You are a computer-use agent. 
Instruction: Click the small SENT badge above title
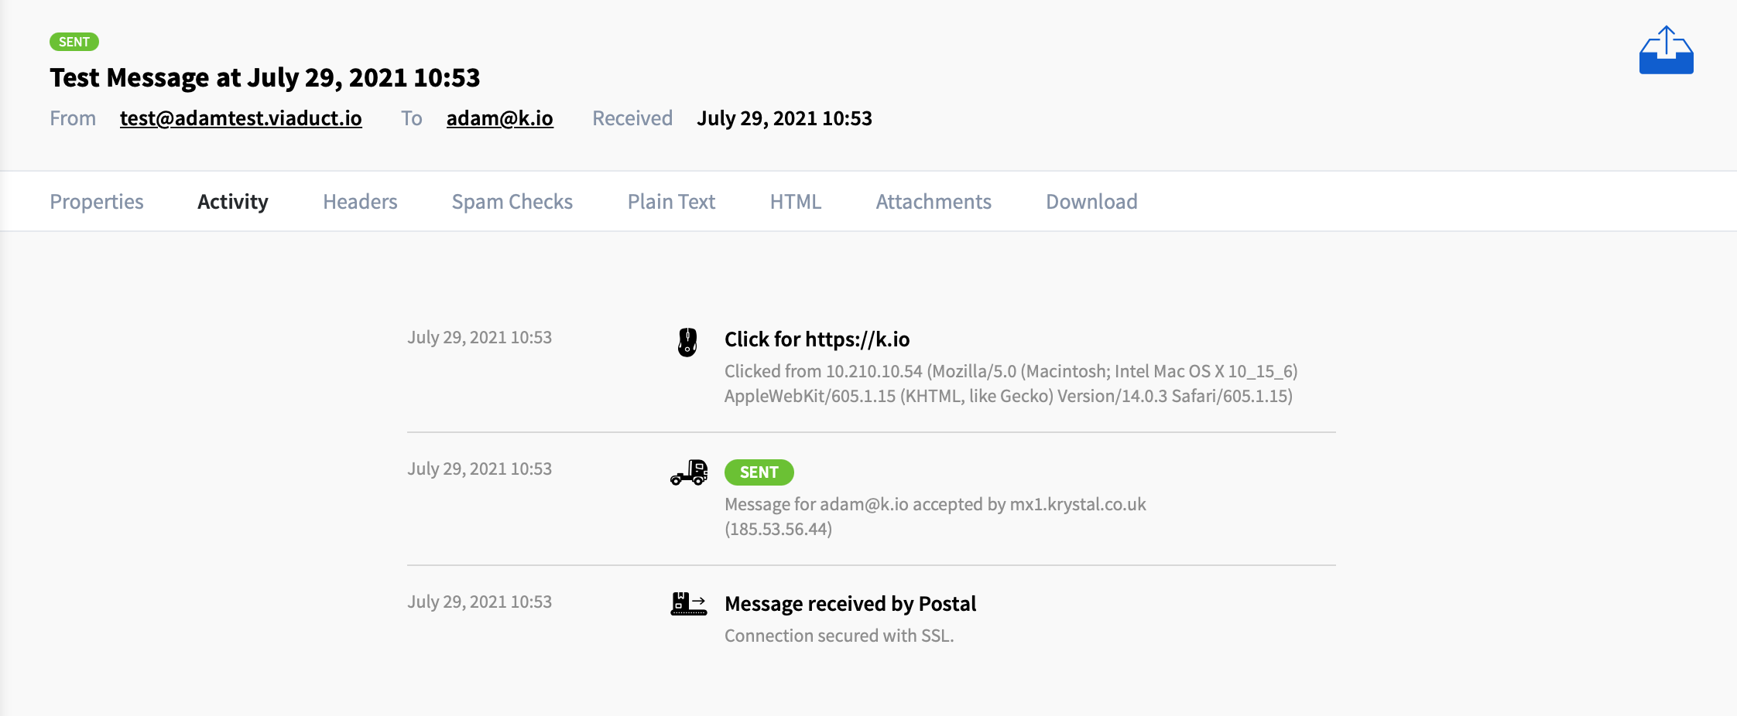(74, 42)
